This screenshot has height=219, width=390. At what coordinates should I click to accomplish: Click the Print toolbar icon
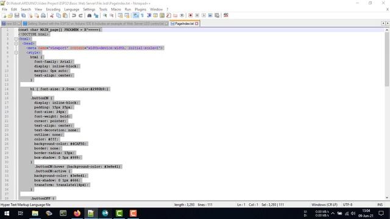click(x=43, y=15)
